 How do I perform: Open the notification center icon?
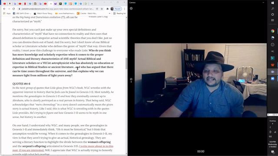(x=272, y=152)
